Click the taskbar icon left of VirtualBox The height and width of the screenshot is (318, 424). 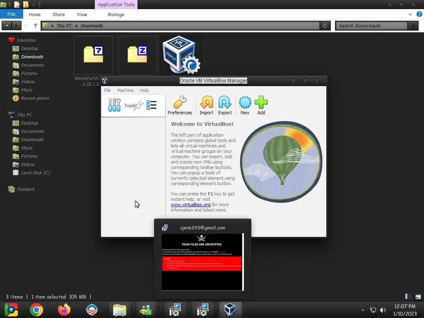click(x=202, y=310)
